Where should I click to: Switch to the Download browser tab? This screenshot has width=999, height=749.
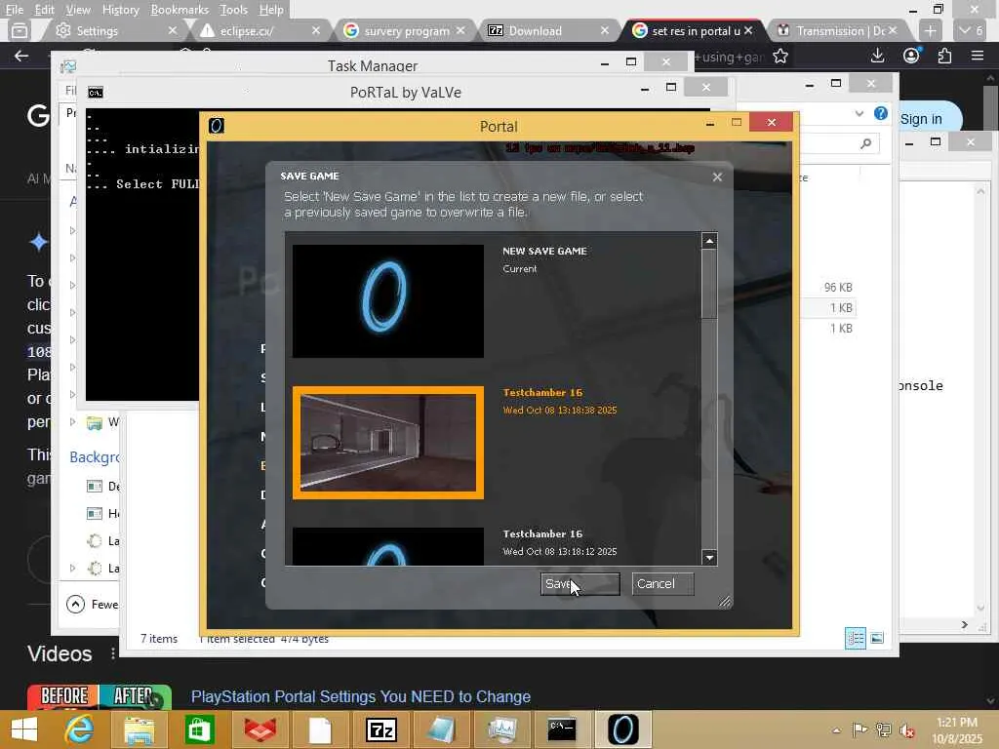[541, 30]
